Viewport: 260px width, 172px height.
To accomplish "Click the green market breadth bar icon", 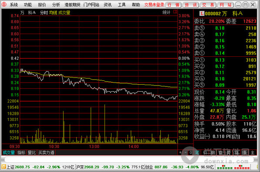I will pos(225,167).
